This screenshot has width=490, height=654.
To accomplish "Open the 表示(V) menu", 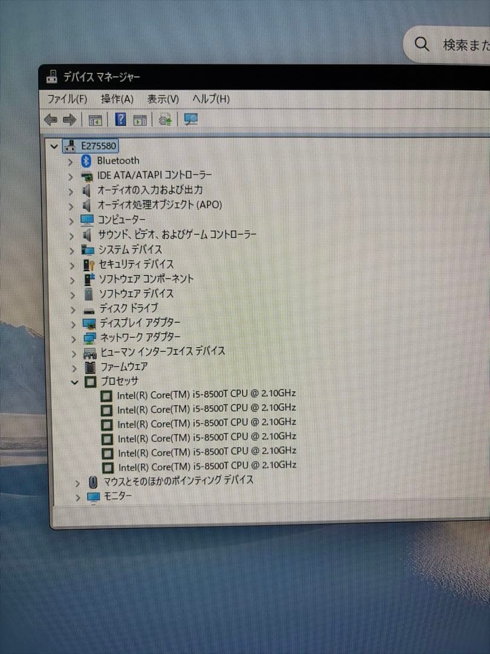I will coord(163,99).
